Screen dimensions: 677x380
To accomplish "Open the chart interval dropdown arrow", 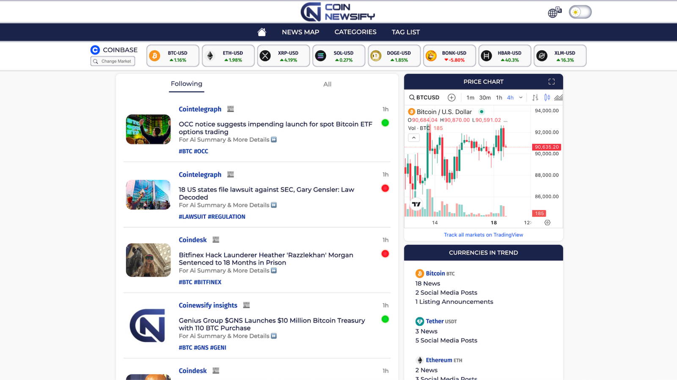I will point(521,98).
